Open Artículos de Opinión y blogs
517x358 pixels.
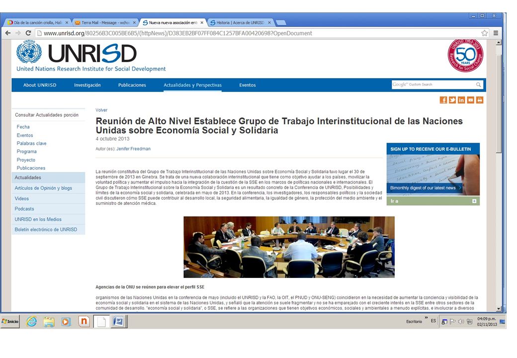point(49,188)
